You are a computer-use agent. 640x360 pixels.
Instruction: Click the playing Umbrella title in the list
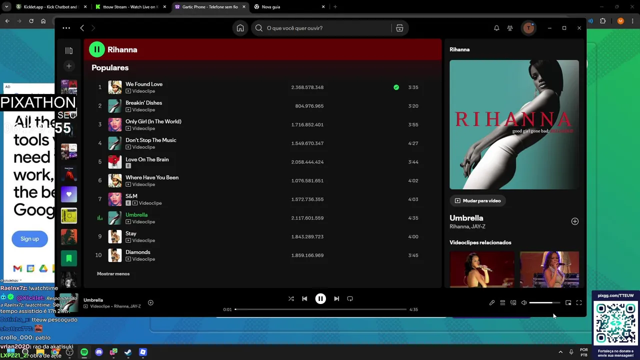coord(136,215)
